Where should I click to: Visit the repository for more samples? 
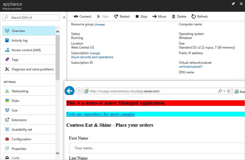tap(101, 114)
